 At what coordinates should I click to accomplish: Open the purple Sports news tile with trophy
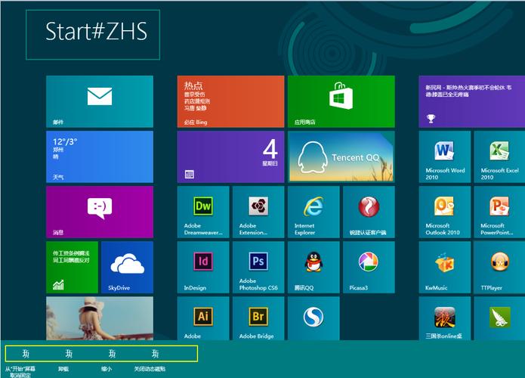pos(472,101)
